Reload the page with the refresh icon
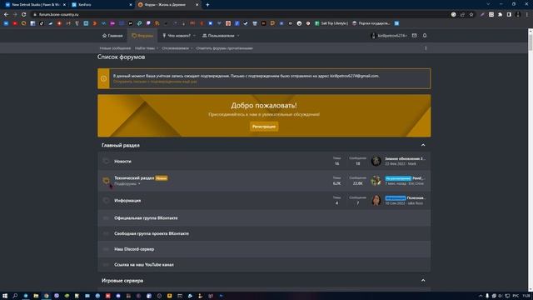The width and height of the screenshot is (533, 300). pos(23,15)
